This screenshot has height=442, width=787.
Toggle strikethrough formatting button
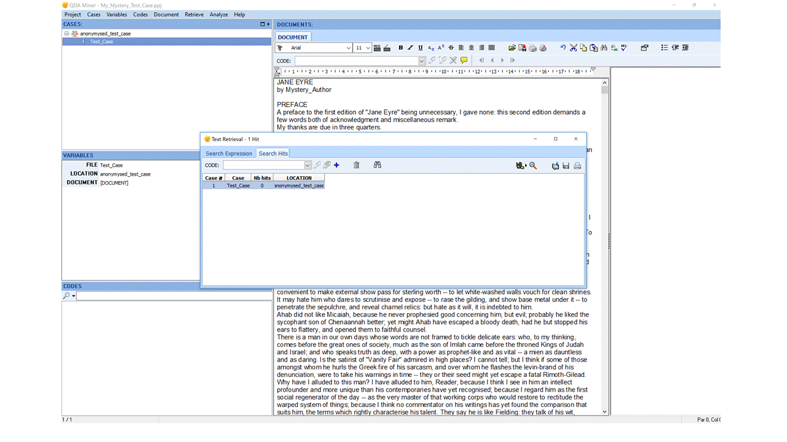451,48
